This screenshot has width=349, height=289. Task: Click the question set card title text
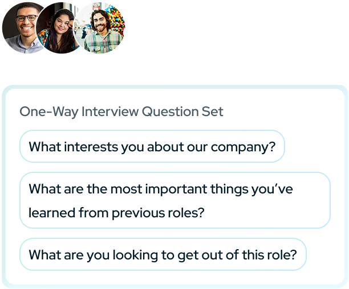click(121, 112)
